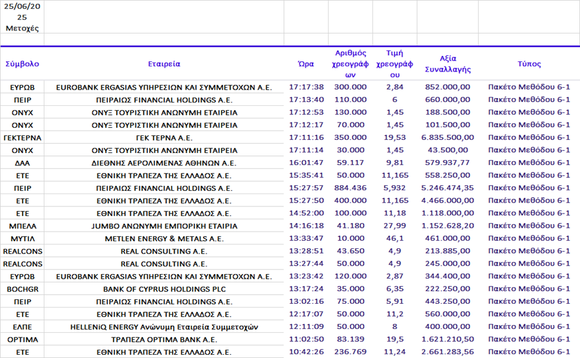
Task: Select the ΟΡΤΙΜΑ symbol cell
Action: [22, 339]
